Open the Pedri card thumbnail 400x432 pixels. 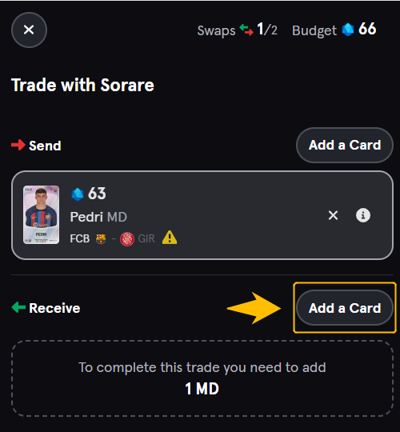point(41,214)
